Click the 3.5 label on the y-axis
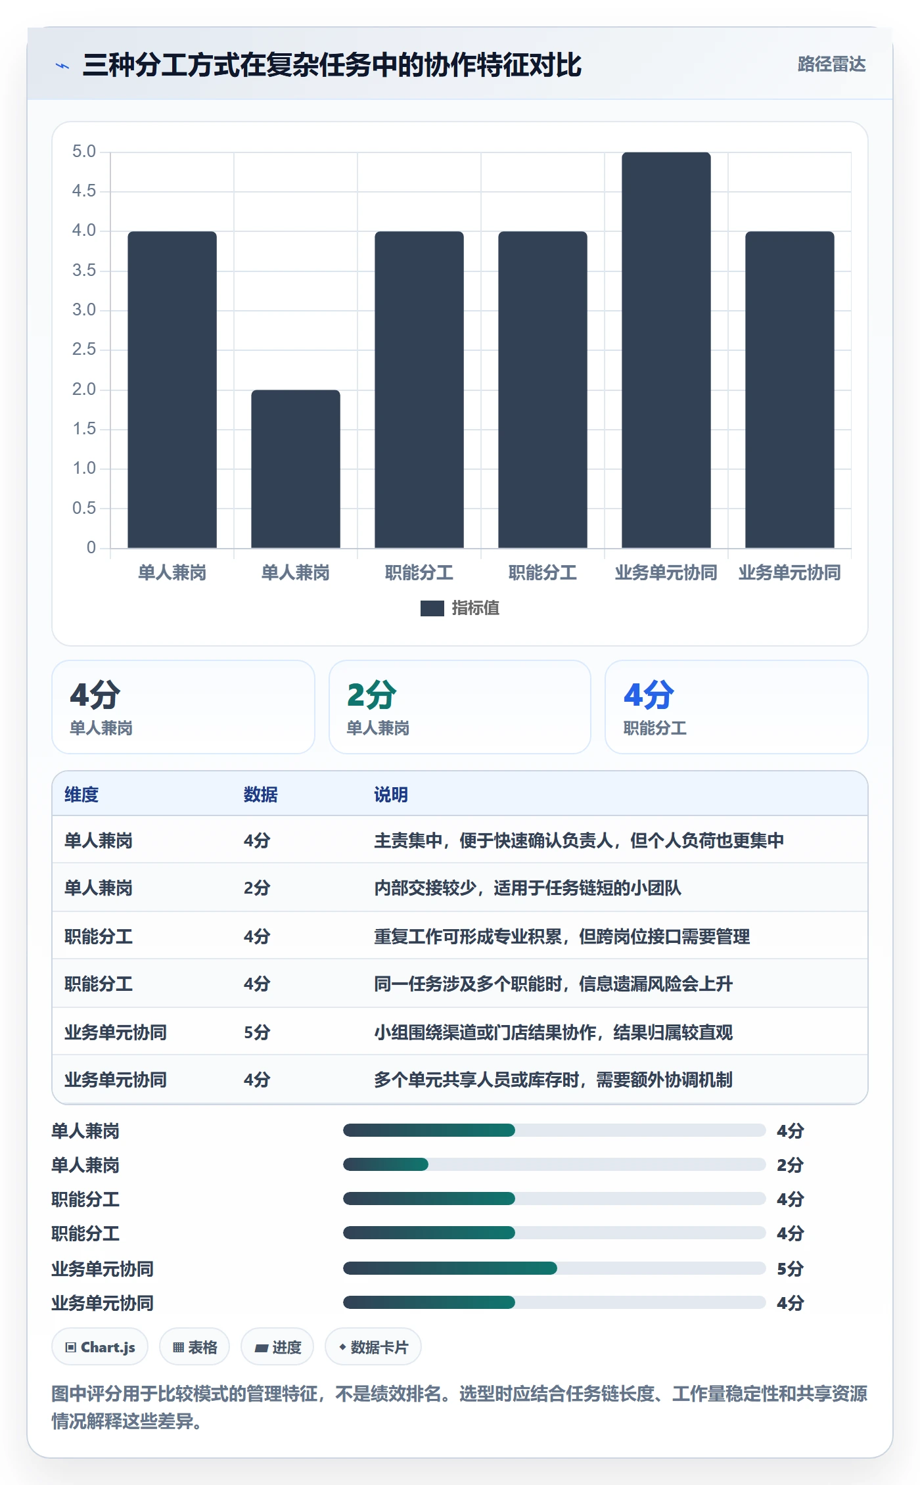 tap(84, 271)
